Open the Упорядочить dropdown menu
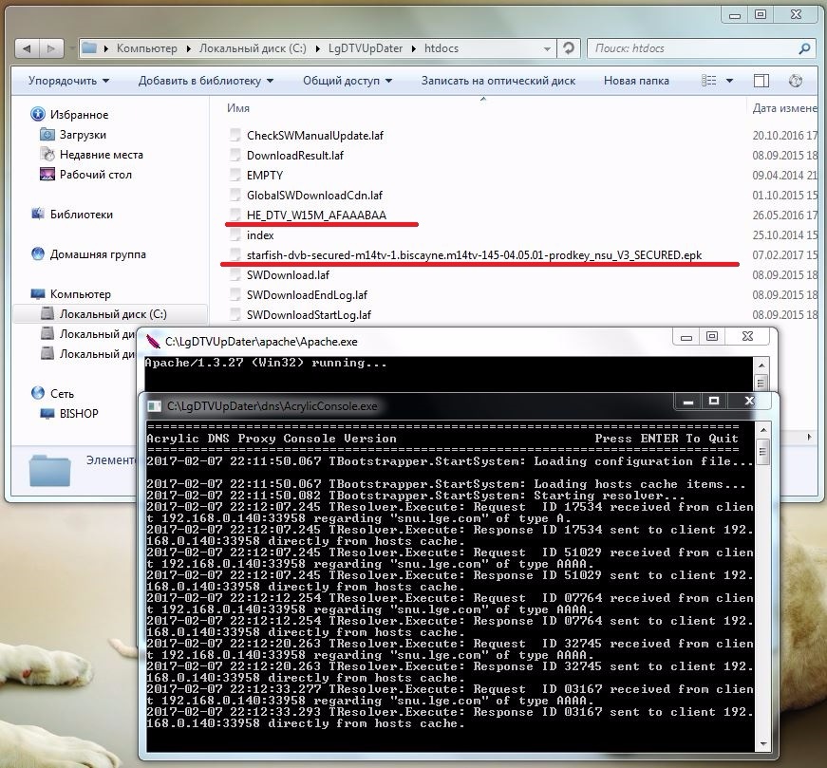This screenshot has height=768, width=827. (68, 81)
